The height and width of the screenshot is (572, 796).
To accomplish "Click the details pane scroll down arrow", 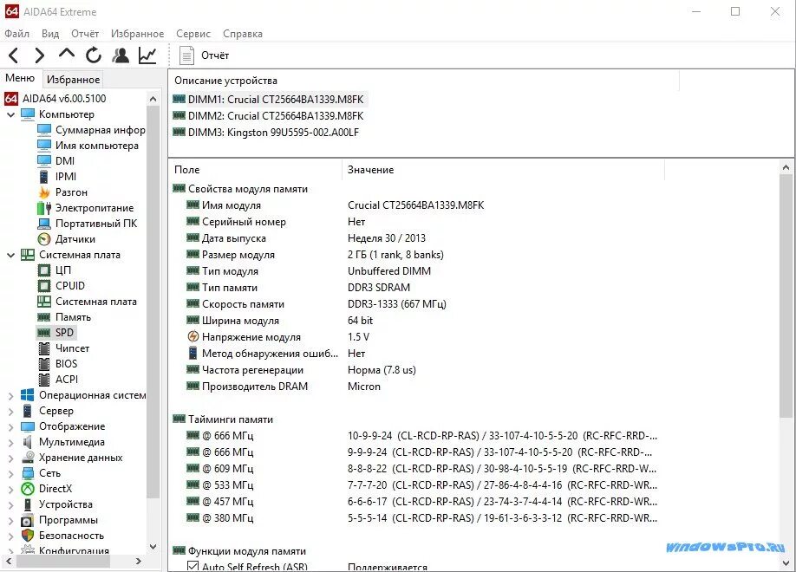I will pyautogui.click(x=786, y=562).
